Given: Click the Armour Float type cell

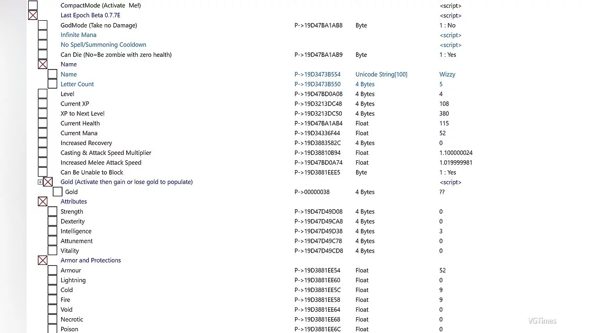Looking at the screenshot, I should click(362, 270).
